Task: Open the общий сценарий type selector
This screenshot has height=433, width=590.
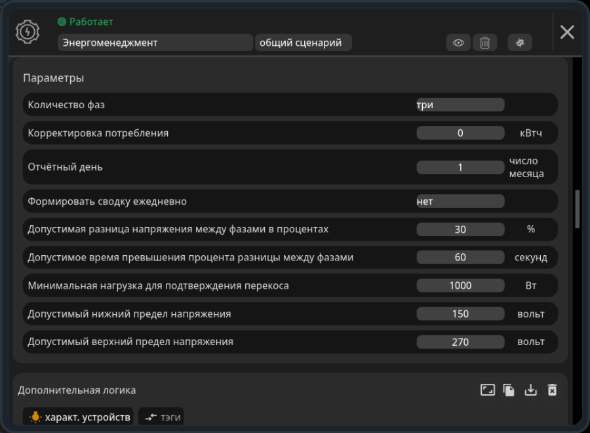Action: pyautogui.click(x=304, y=43)
